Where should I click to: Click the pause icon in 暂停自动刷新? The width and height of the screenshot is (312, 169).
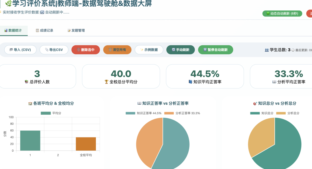205,50
